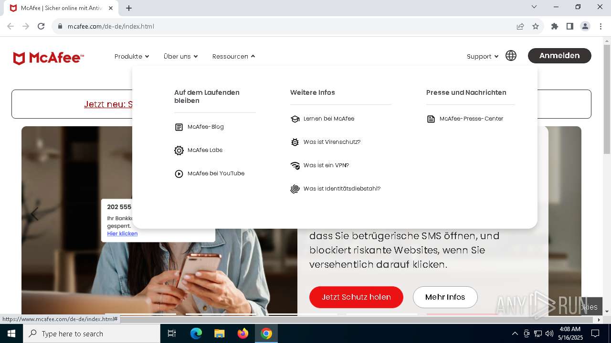Screen dimensions: 611x343
Task: Open File Explorer from the taskbar
Action: pos(220,333)
